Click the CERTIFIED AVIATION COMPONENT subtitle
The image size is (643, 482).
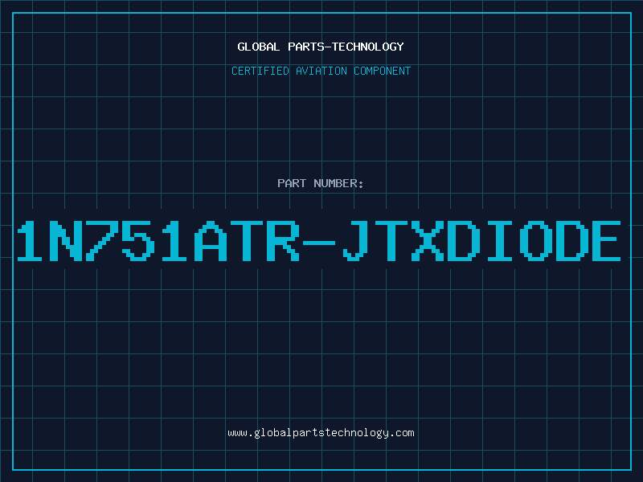(321, 71)
